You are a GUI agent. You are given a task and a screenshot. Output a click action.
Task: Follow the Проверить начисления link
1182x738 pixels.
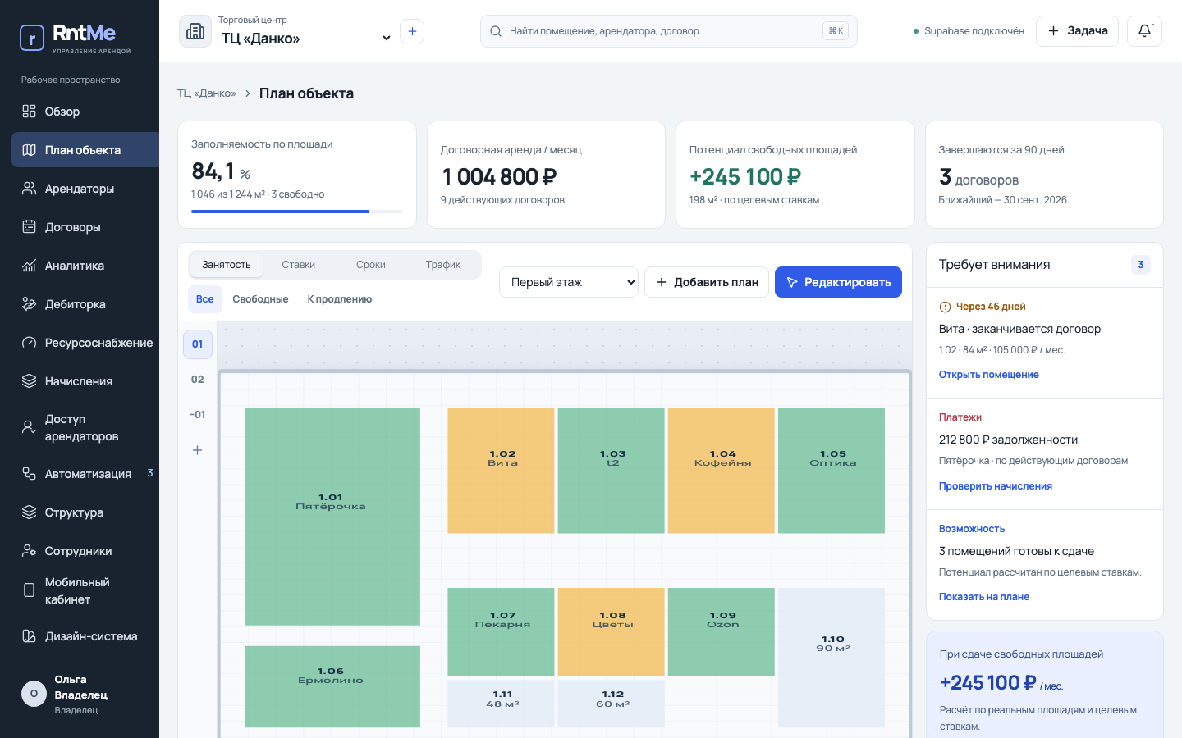point(996,486)
